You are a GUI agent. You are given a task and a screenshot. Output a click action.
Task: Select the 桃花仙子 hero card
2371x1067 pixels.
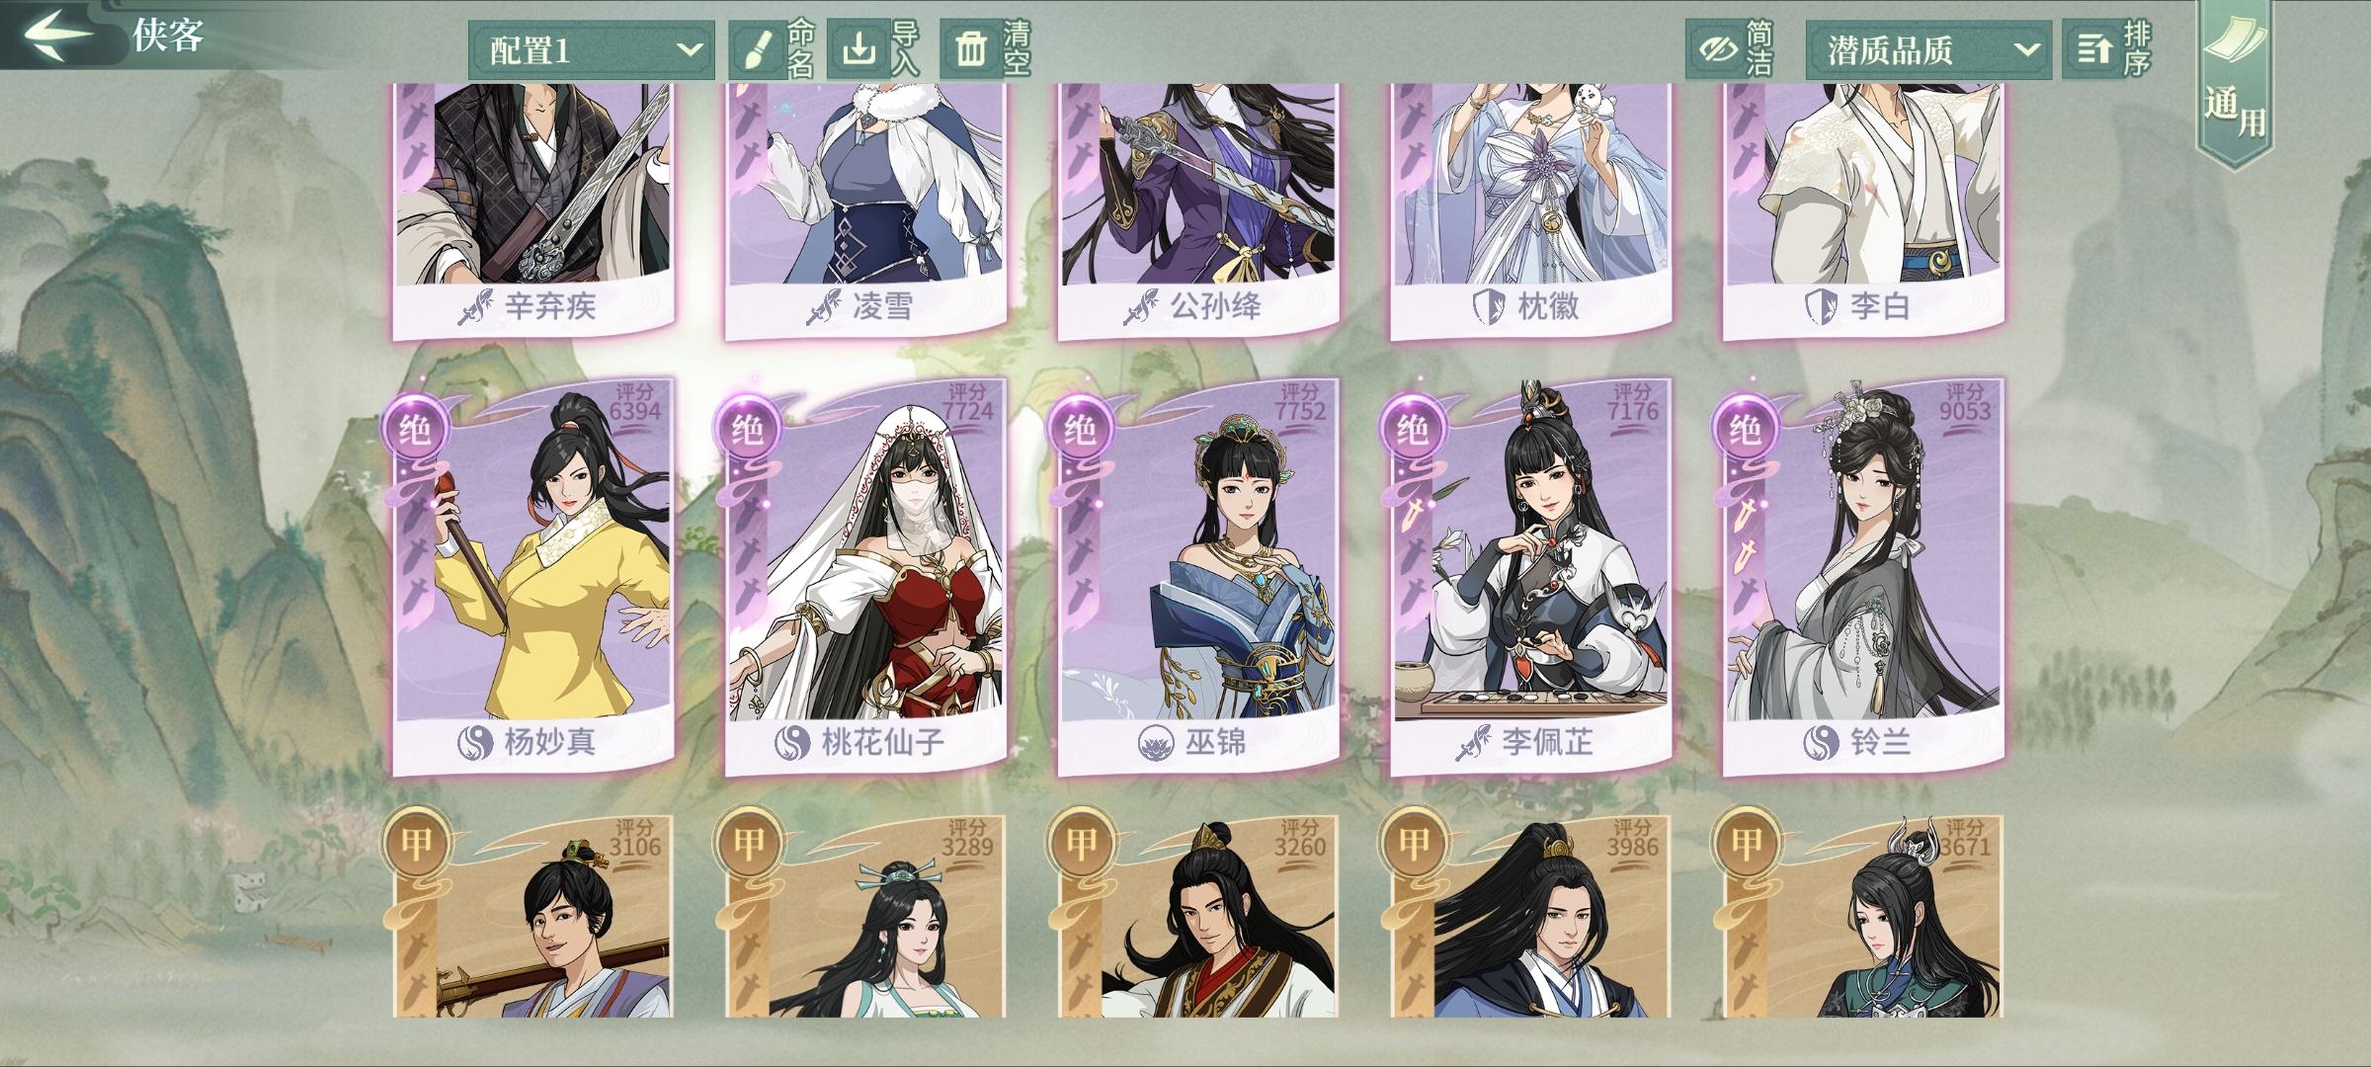865,577
